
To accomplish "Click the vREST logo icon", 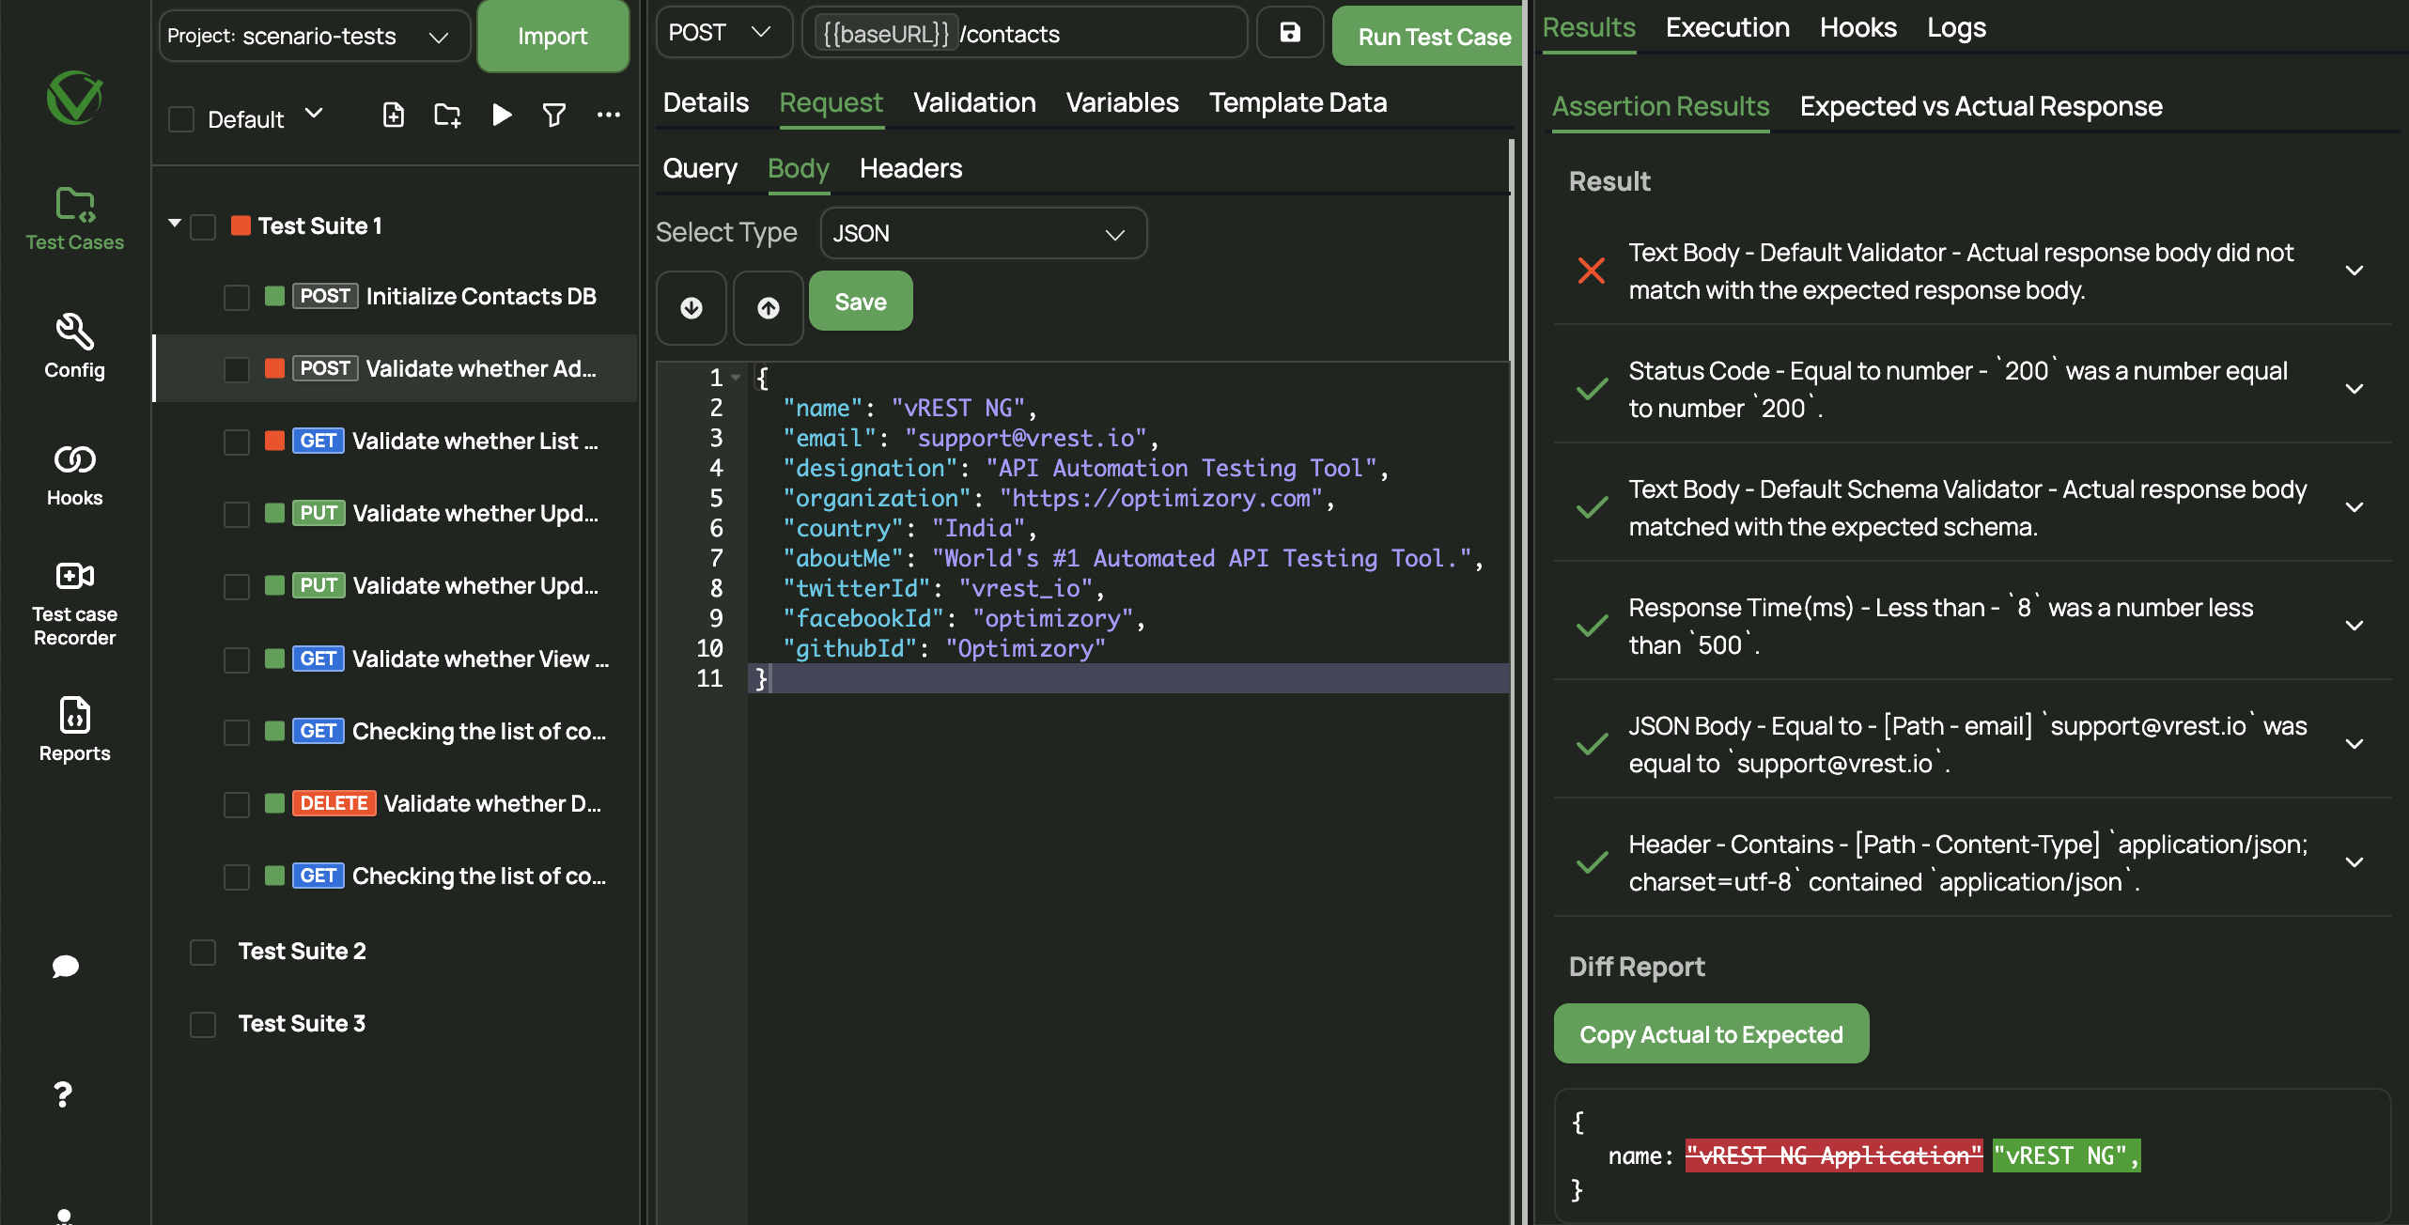I will tap(74, 97).
